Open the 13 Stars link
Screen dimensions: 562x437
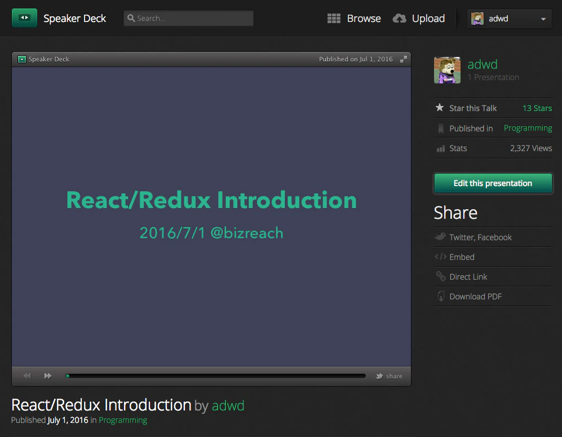(537, 108)
